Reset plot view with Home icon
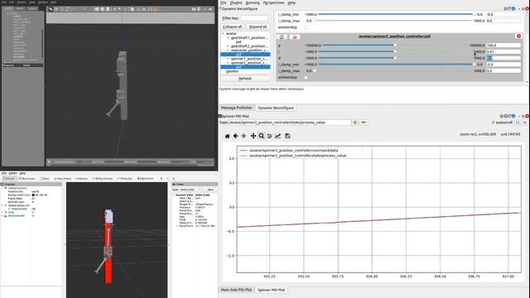 (227, 136)
